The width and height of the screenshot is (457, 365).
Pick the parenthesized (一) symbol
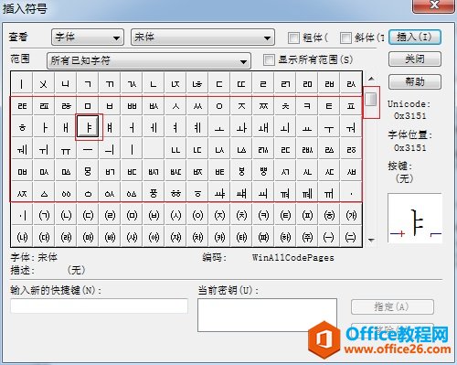329,238
